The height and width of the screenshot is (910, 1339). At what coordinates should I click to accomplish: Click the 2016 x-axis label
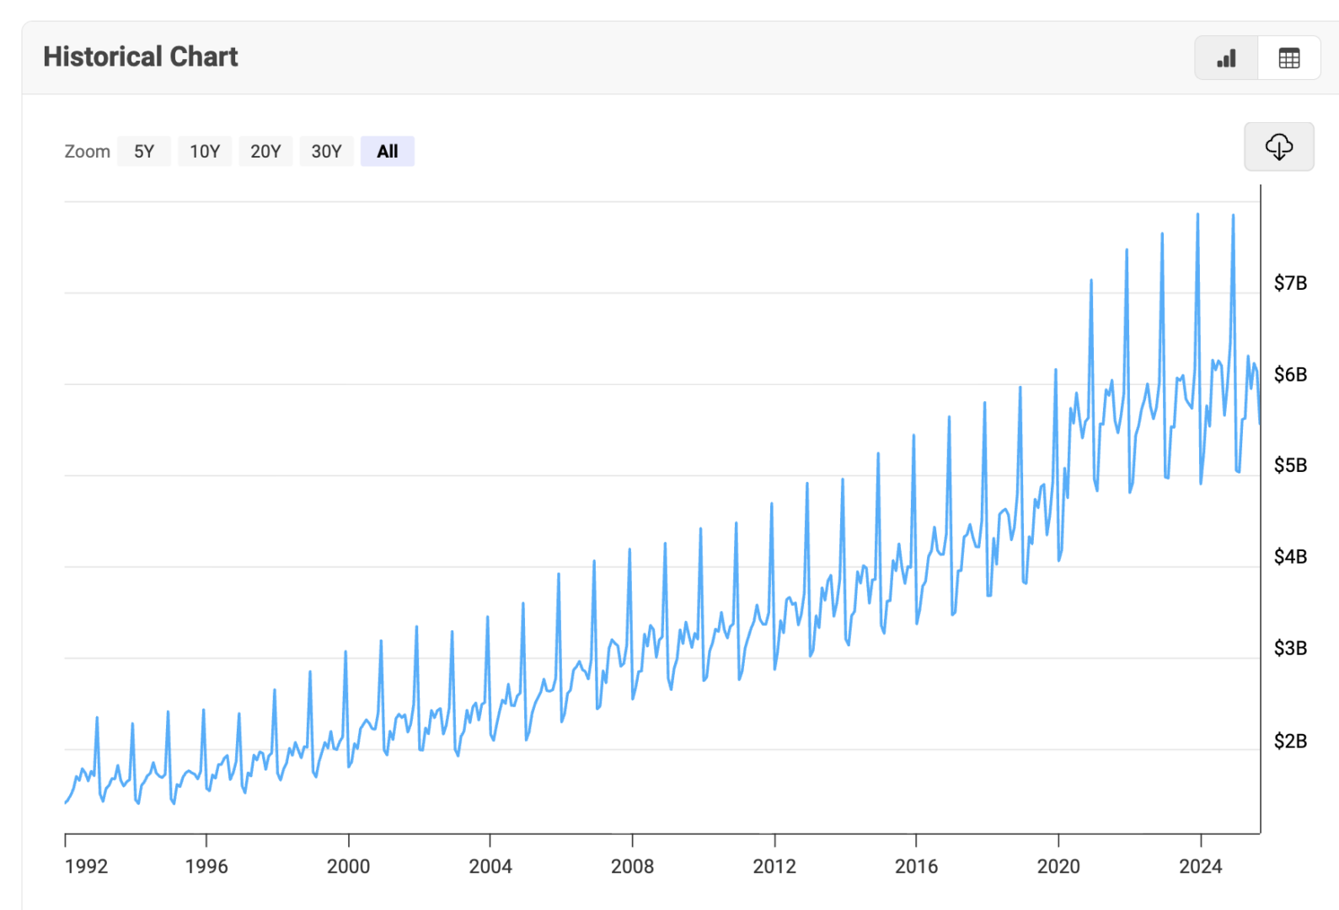coord(916,866)
